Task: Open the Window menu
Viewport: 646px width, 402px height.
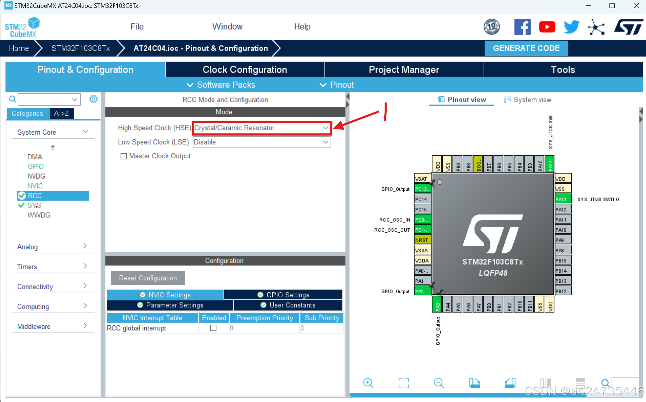Action: [227, 26]
